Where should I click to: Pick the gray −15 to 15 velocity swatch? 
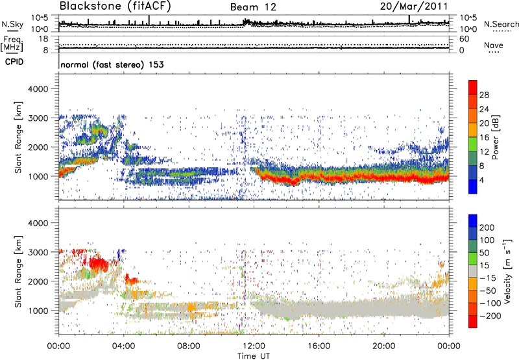(x=473, y=271)
